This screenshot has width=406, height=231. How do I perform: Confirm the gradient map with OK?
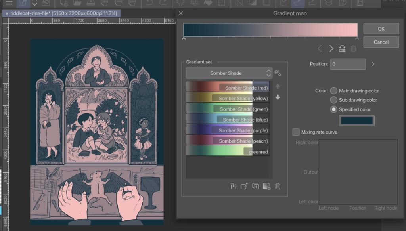381,29
